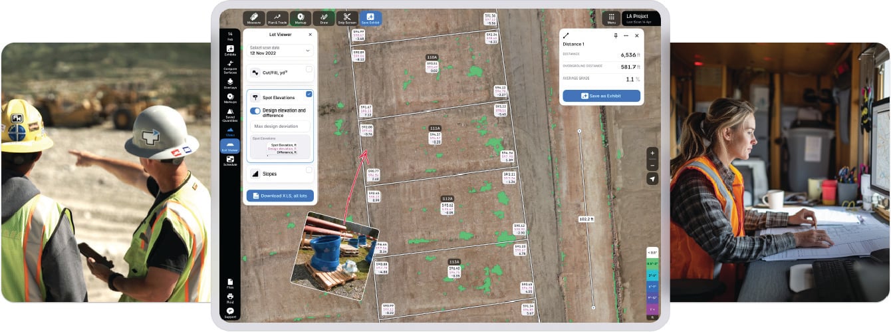The height and width of the screenshot is (332, 891).
Task: Click the Distance value 6,536 ft
Action: click(630, 55)
